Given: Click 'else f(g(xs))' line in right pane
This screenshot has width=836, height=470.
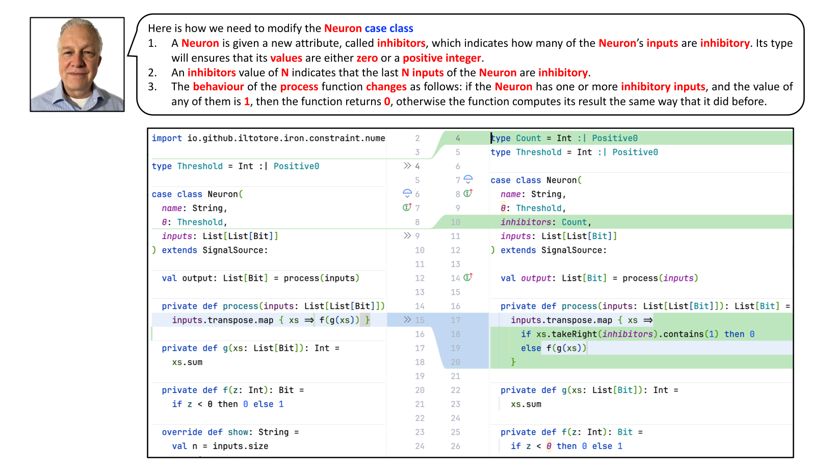Looking at the screenshot, I should coord(554,348).
